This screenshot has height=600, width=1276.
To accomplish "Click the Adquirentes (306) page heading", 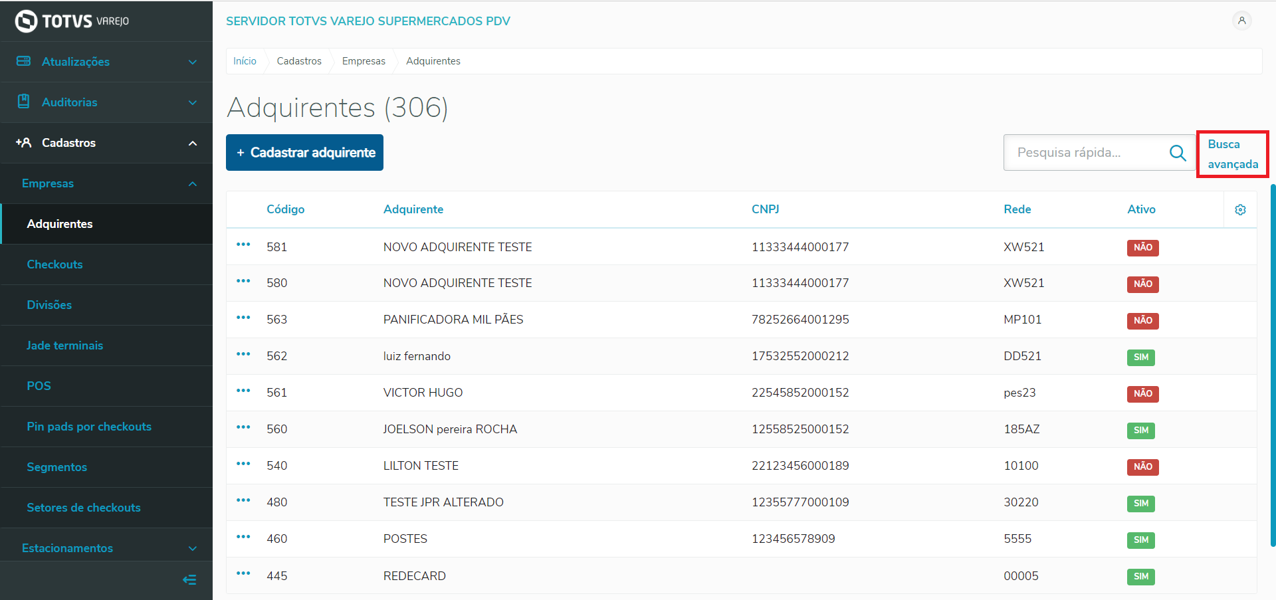I will pos(338,108).
